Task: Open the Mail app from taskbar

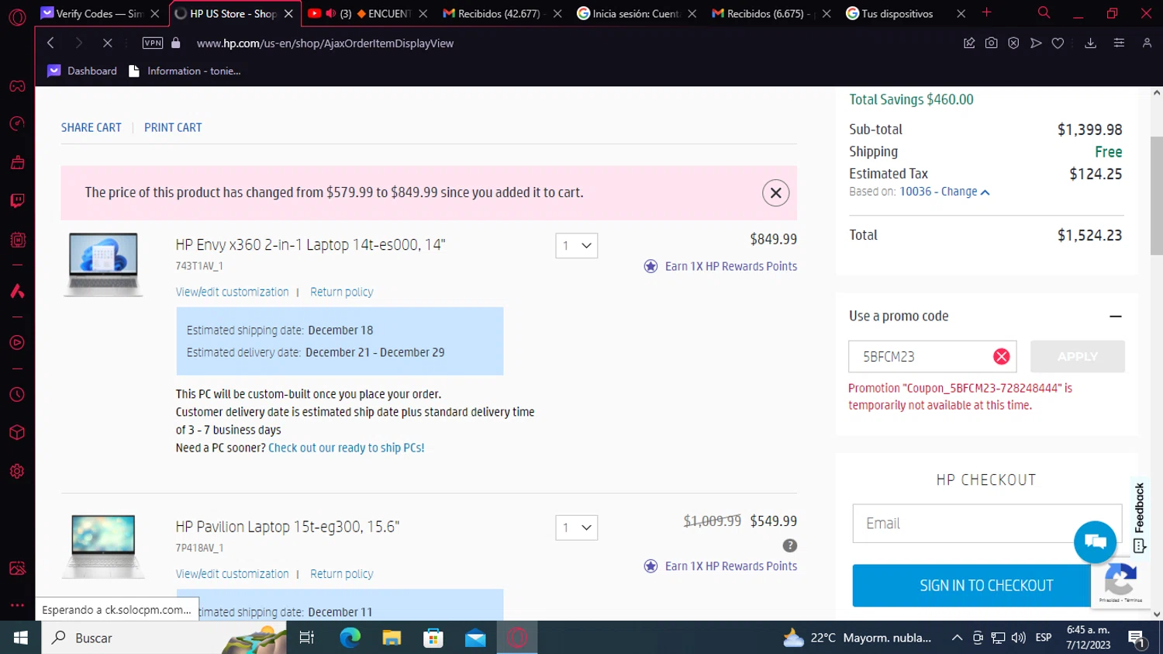Action: click(x=475, y=638)
